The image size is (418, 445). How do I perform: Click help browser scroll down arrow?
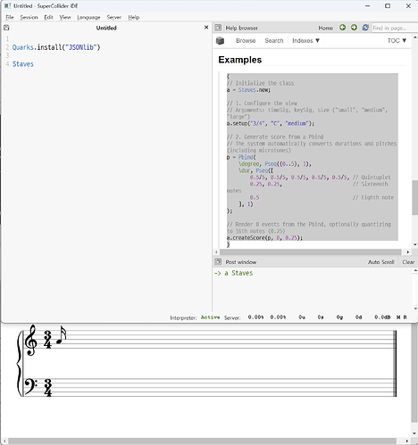[x=415, y=244]
